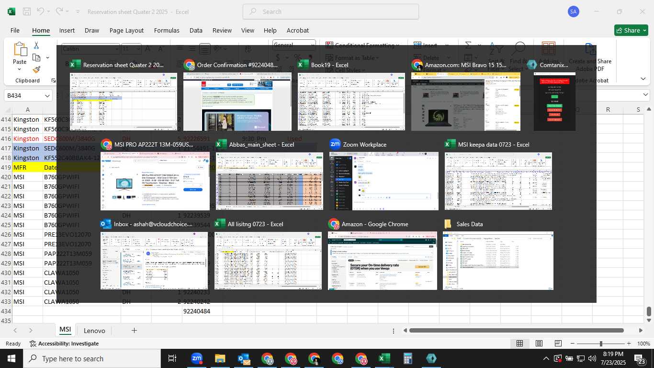
Task: Click the Excel Search box
Action: click(331, 11)
